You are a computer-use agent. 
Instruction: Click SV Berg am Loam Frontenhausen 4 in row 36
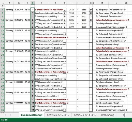click(50, 110)
